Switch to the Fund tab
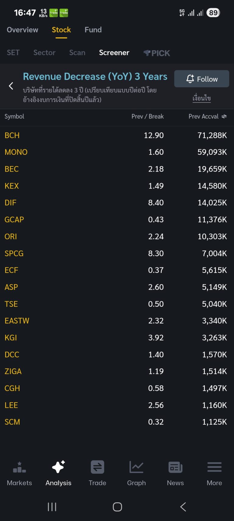 [93, 30]
